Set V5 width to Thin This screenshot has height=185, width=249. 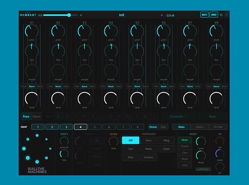[x=130, y=86]
